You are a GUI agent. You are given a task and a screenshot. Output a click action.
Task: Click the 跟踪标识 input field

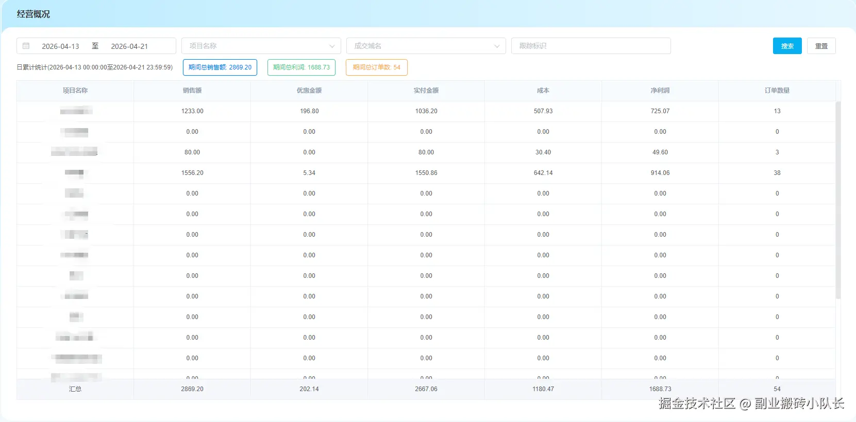pos(591,46)
